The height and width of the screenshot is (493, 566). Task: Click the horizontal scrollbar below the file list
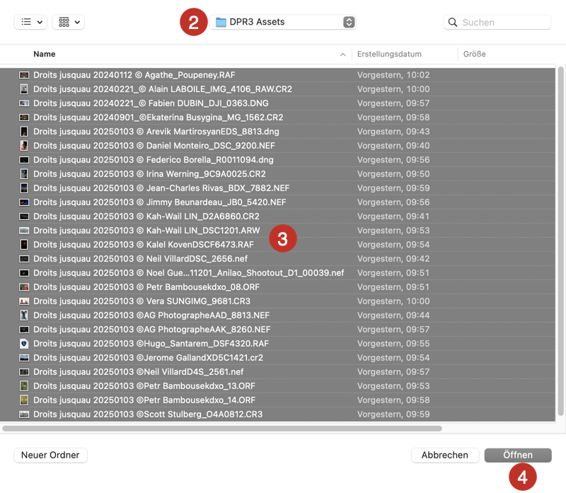(222, 429)
